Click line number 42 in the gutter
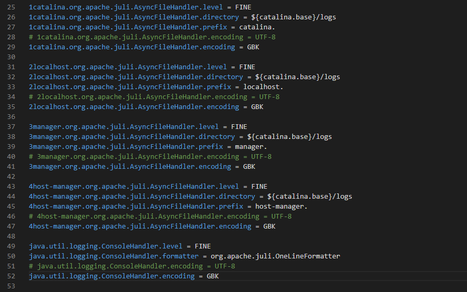Screen dimensions: 467x292 [11, 177]
